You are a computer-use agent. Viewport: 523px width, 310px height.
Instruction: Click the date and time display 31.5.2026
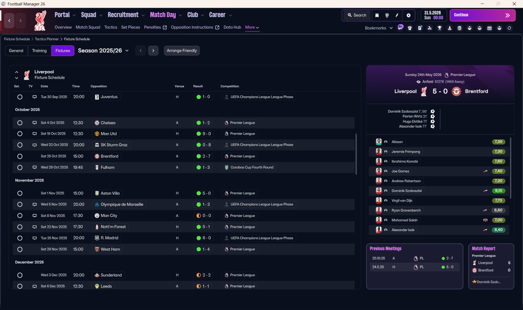pyautogui.click(x=433, y=15)
